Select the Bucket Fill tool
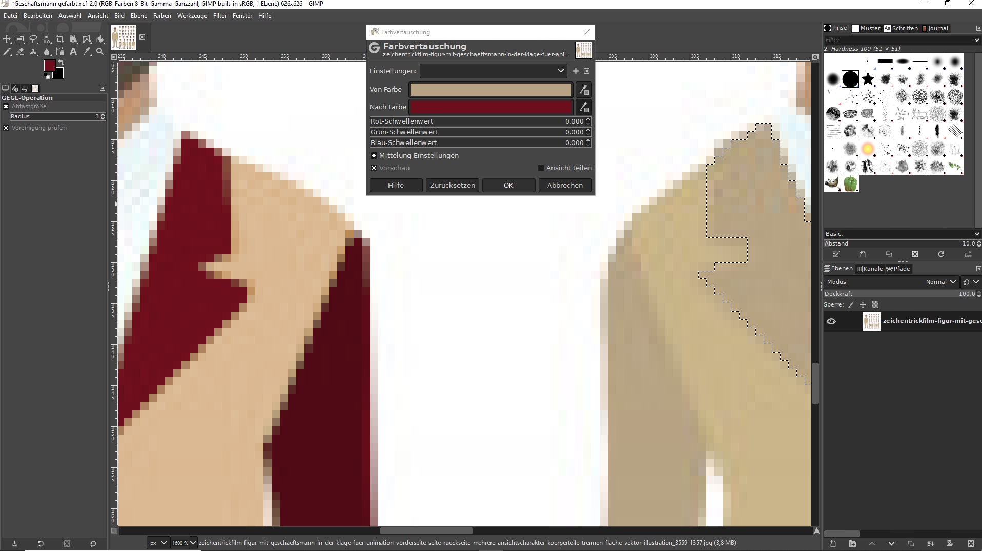982x551 pixels. pyautogui.click(x=100, y=39)
